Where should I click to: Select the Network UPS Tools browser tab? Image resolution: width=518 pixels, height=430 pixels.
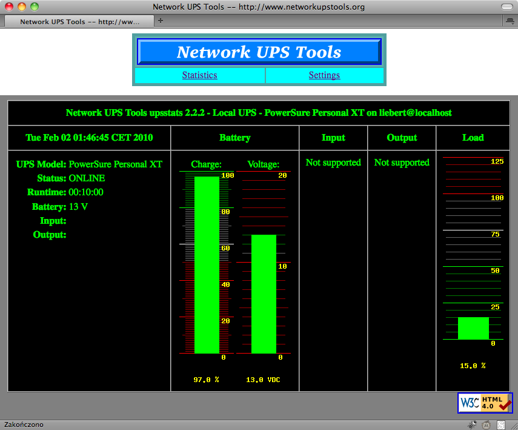79,21
